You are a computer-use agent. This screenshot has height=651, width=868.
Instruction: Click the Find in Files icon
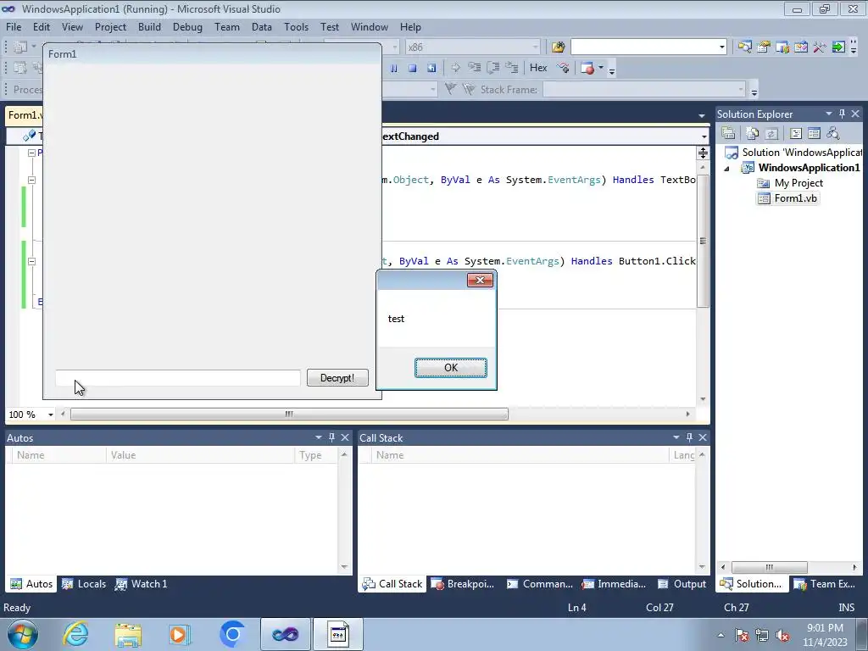(x=558, y=47)
